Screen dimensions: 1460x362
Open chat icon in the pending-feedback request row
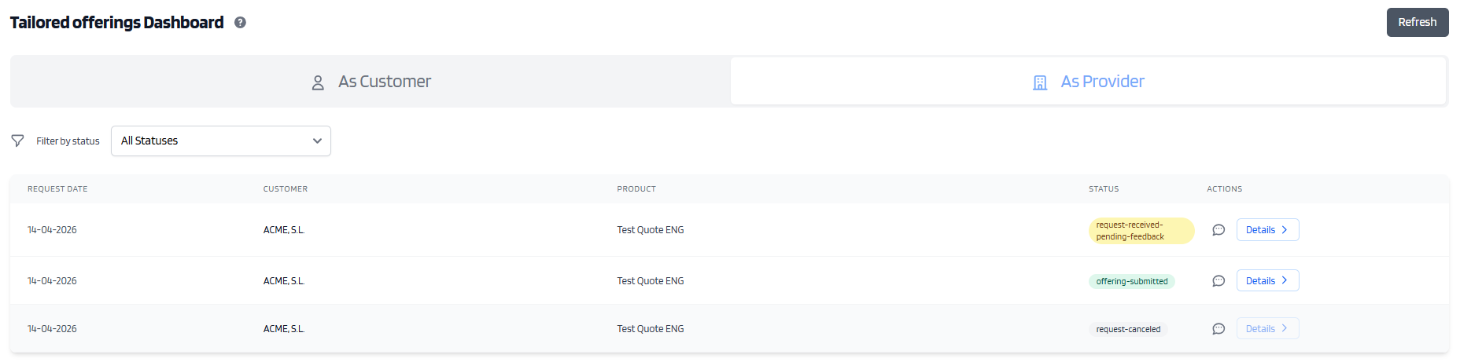point(1219,230)
